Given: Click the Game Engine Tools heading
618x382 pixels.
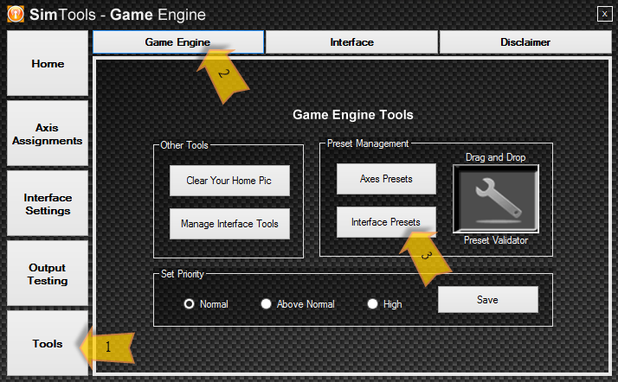Looking at the screenshot, I should tap(353, 115).
